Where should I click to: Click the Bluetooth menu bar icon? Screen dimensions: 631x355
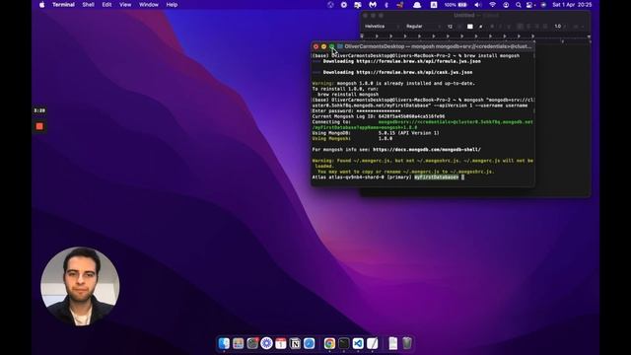click(x=386, y=5)
